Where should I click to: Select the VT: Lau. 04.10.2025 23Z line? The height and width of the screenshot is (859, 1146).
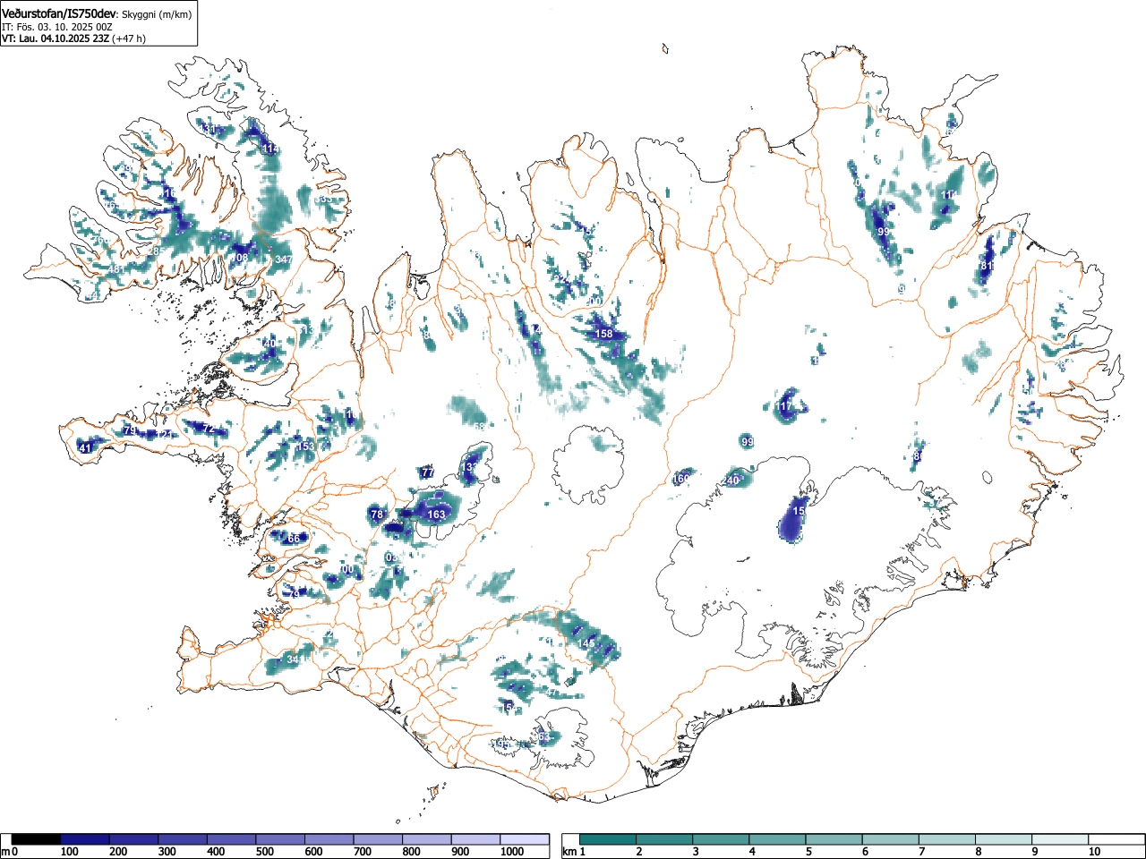[56, 38]
